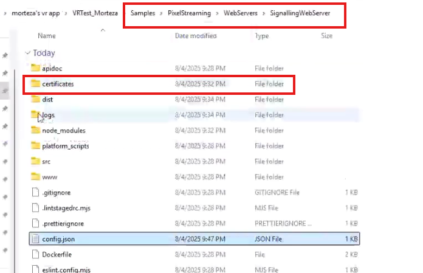Sort files by Size column
Image resolution: width=423 pixels, height=273 pixels.
[326, 36]
